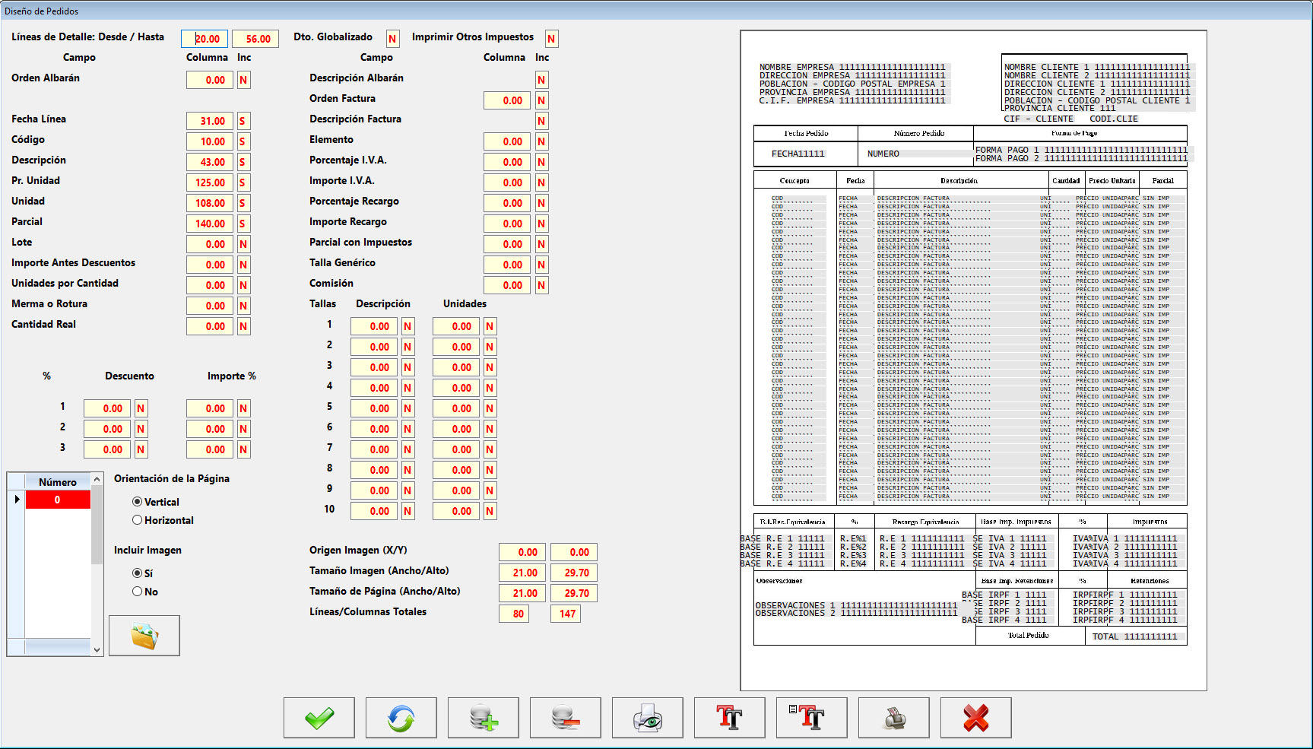Image resolution: width=1313 pixels, height=749 pixels.
Task: Click the Fecha Línea column field
Action: coord(210,121)
